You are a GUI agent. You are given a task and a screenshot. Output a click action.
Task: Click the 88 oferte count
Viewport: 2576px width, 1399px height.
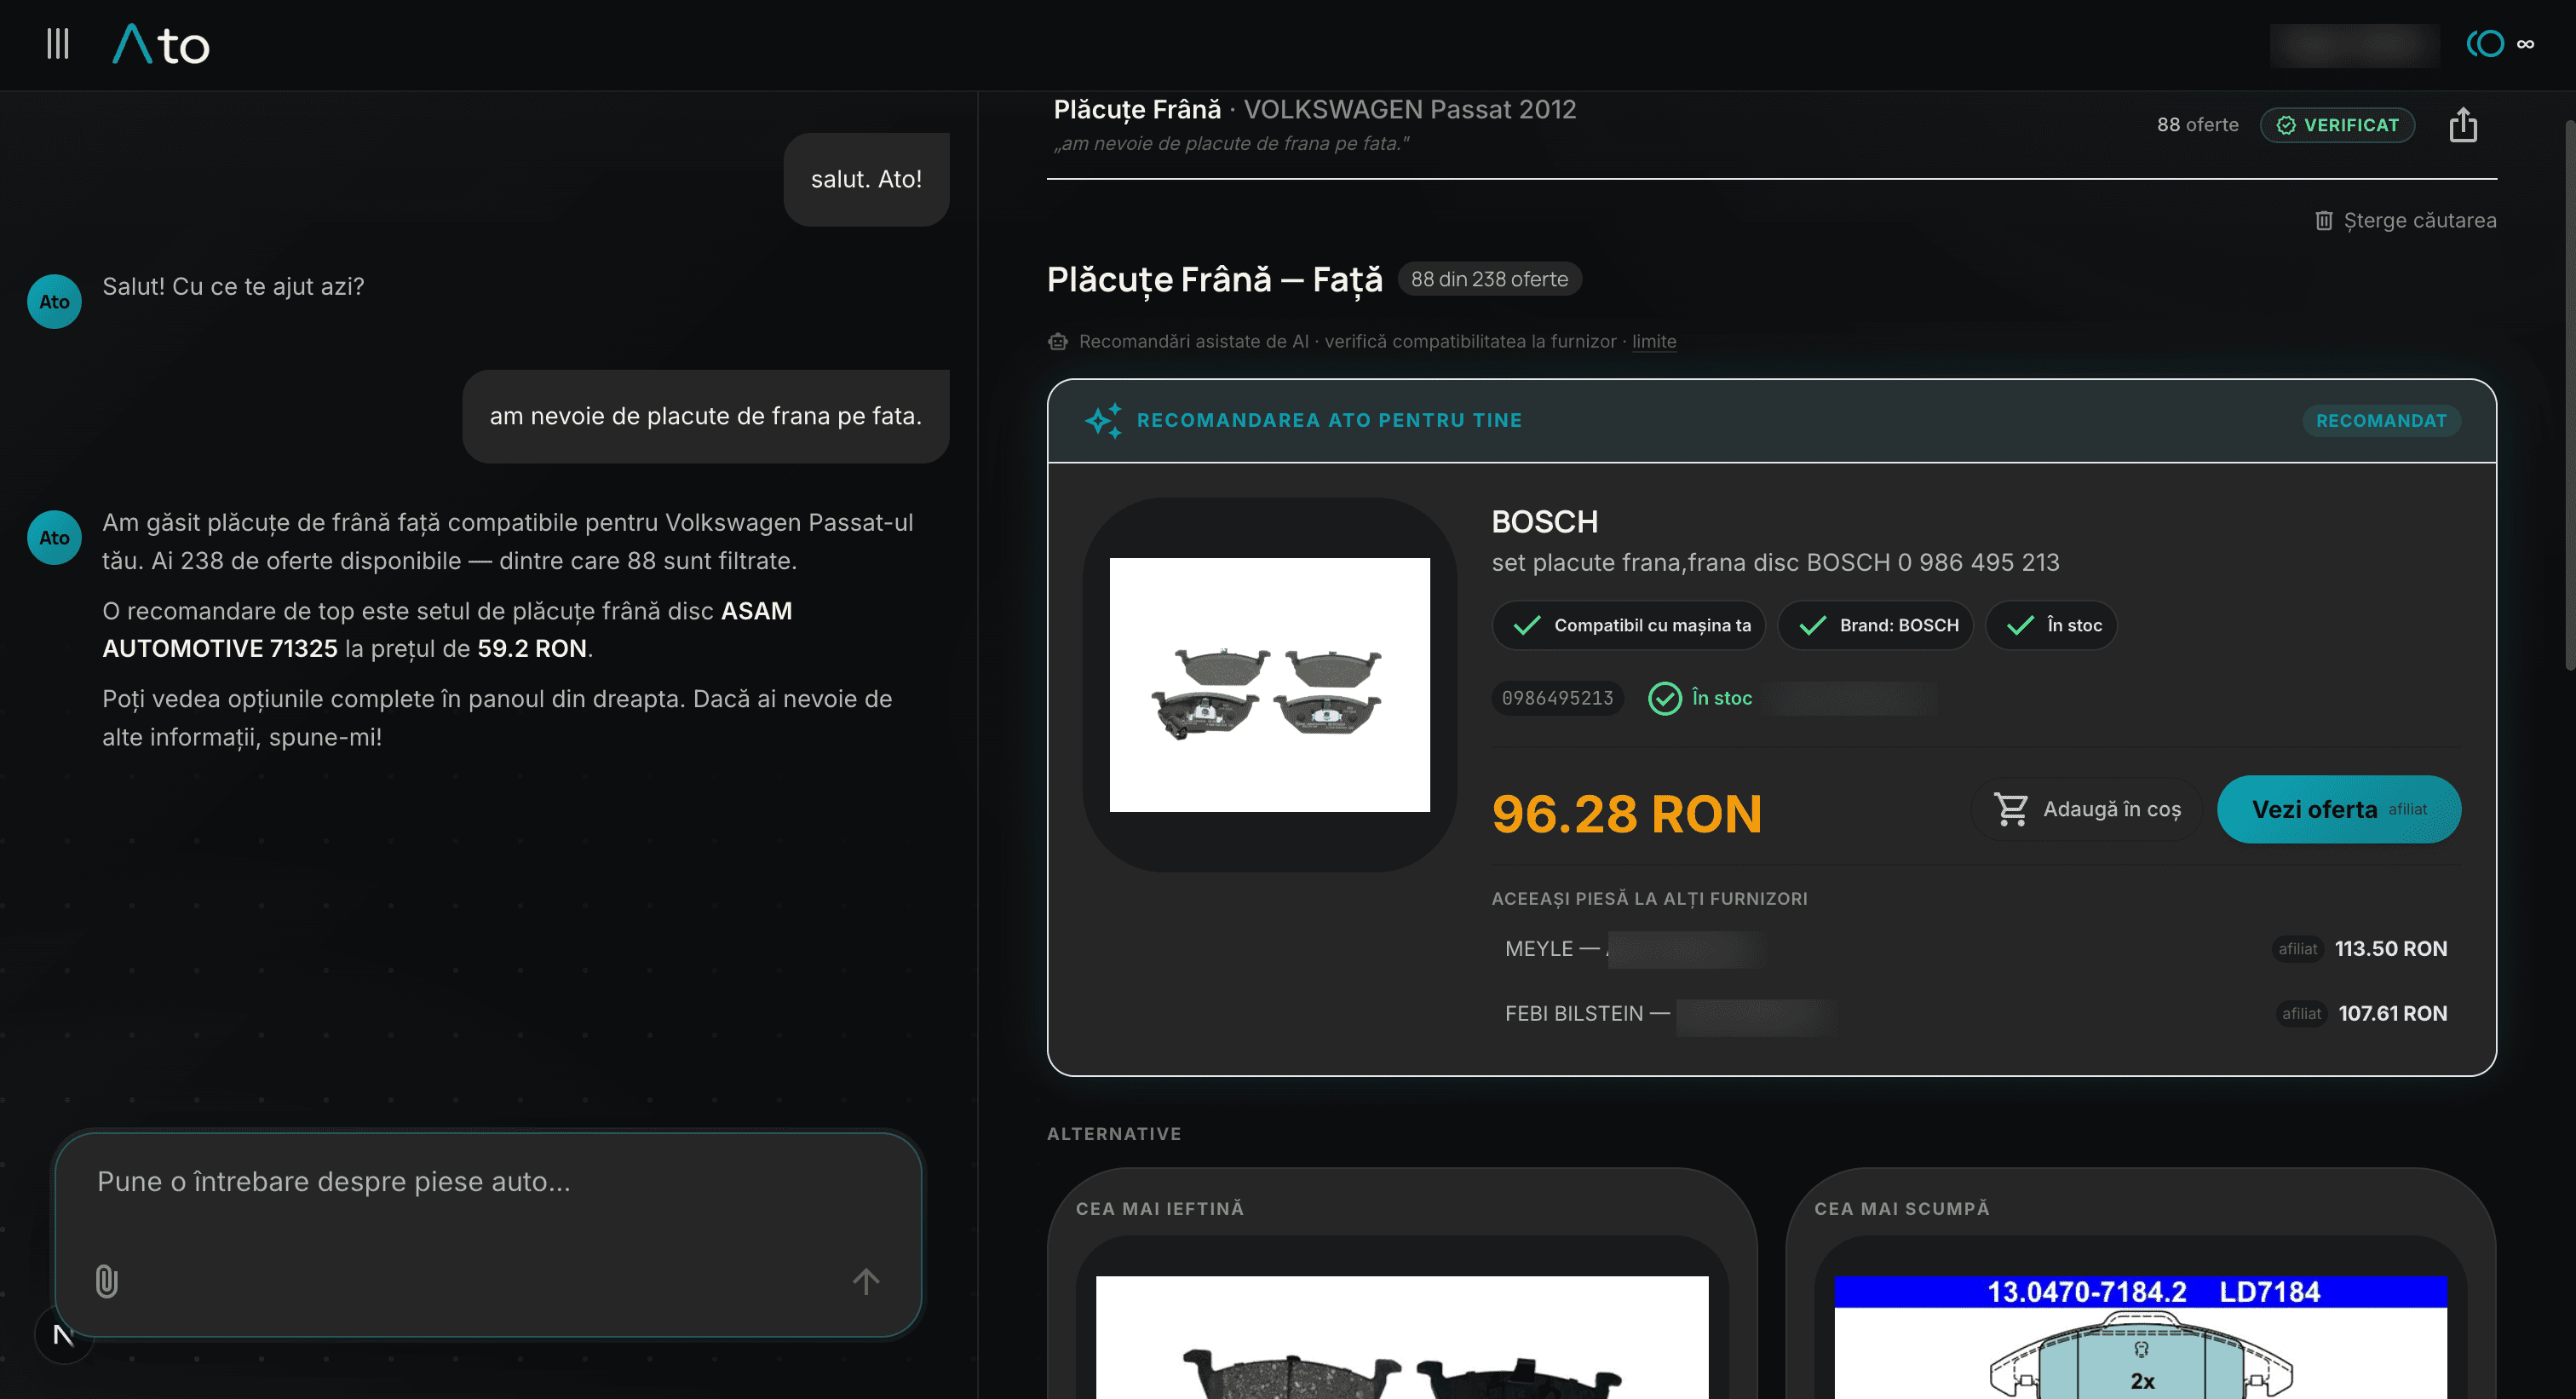(x=2197, y=125)
